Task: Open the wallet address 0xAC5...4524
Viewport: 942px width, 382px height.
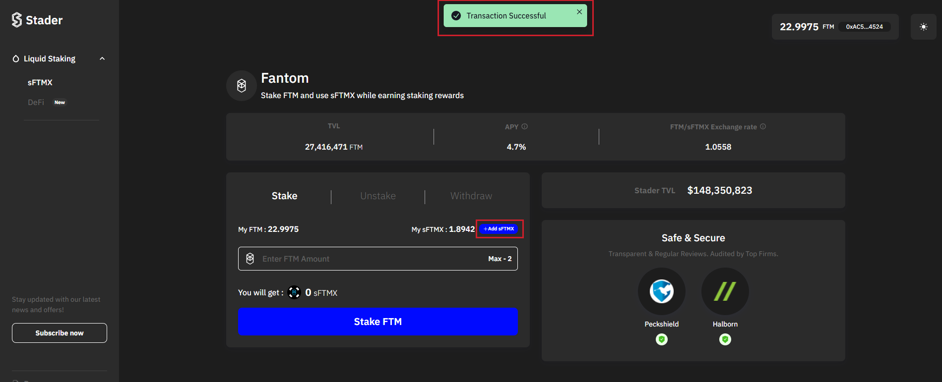Action: coord(864,27)
